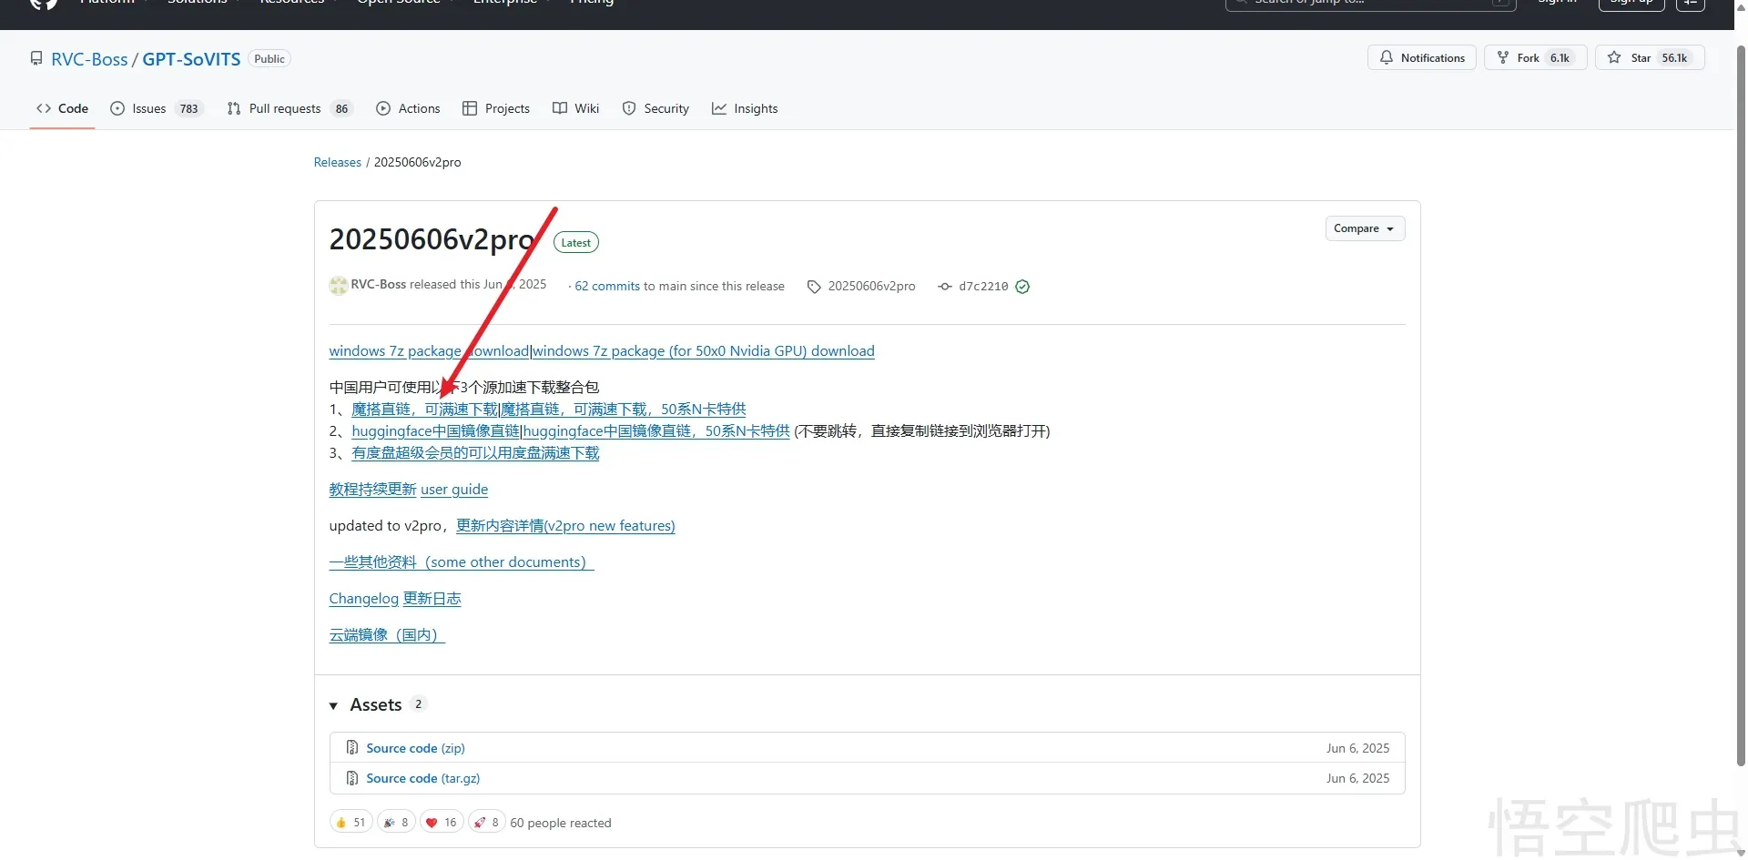Click the tar.gz file icon for Source code
This screenshot has height=860, width=1748.
coord(352,778)
